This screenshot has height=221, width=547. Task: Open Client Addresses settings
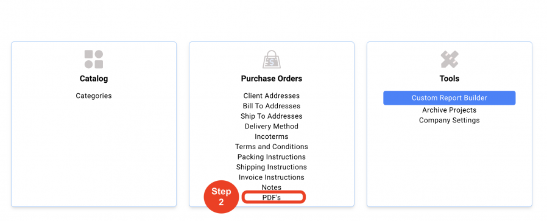coord(272,96)
